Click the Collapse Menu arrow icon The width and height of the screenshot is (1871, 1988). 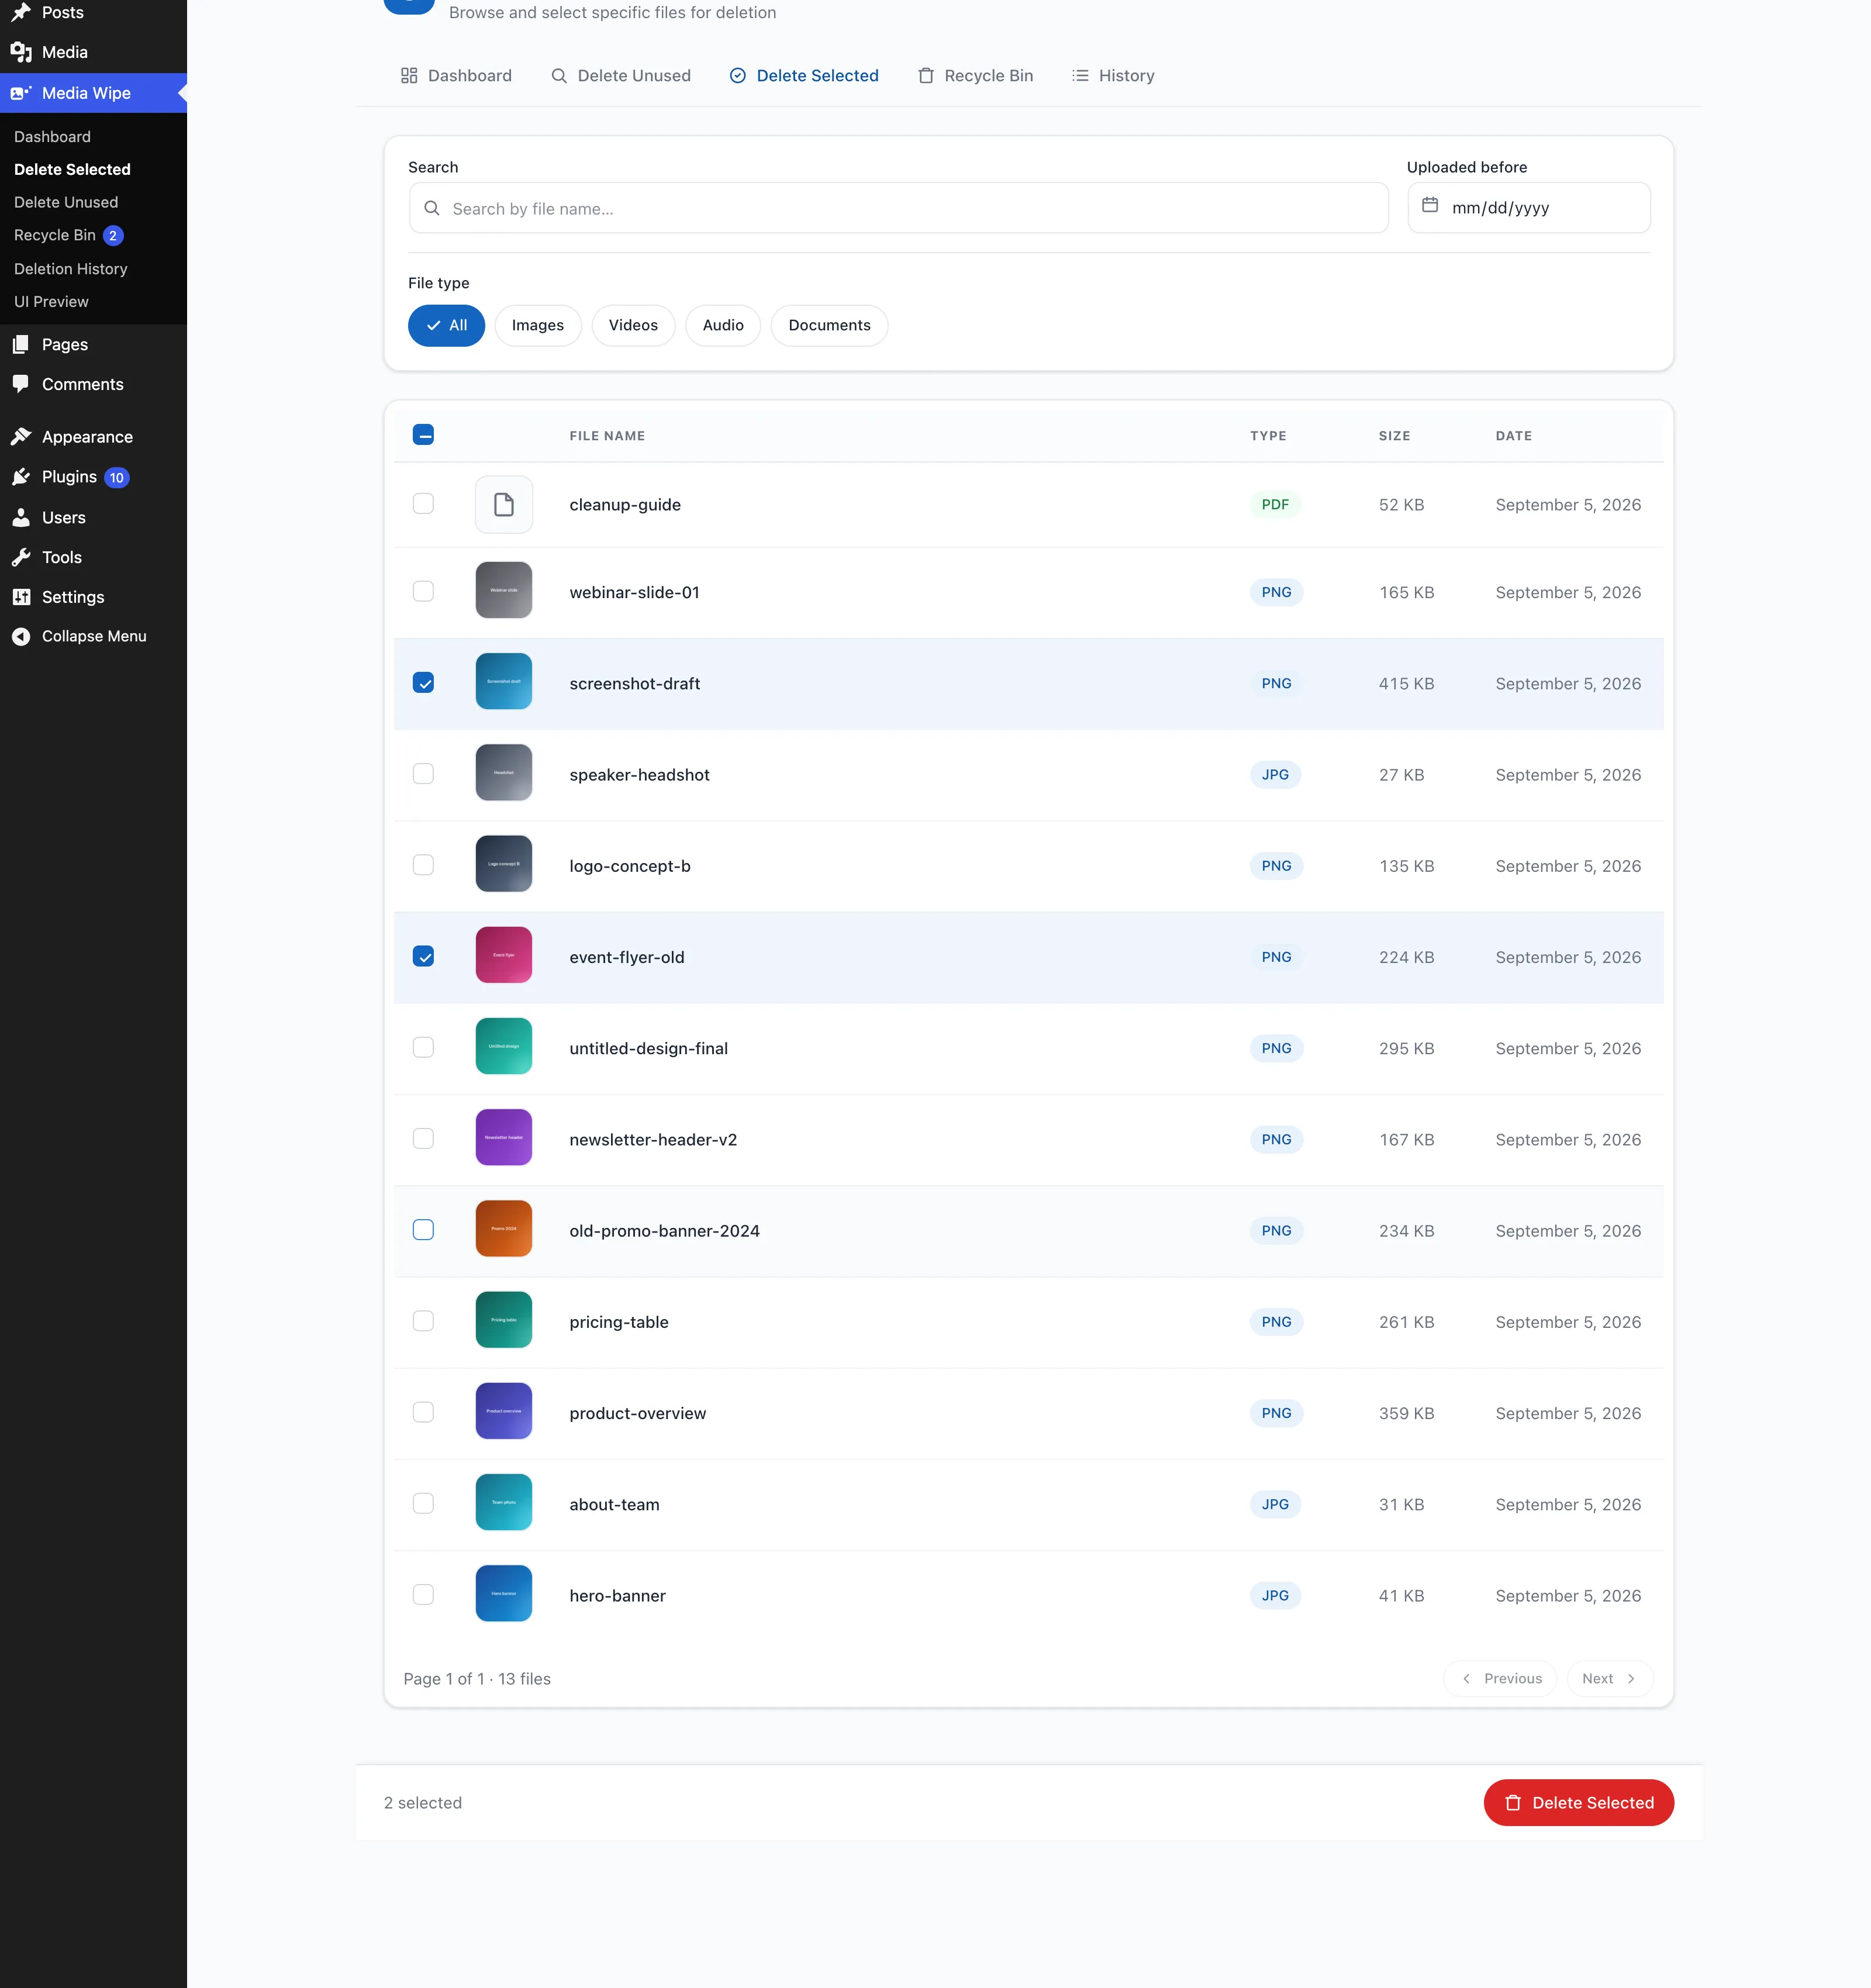(21, 636)
